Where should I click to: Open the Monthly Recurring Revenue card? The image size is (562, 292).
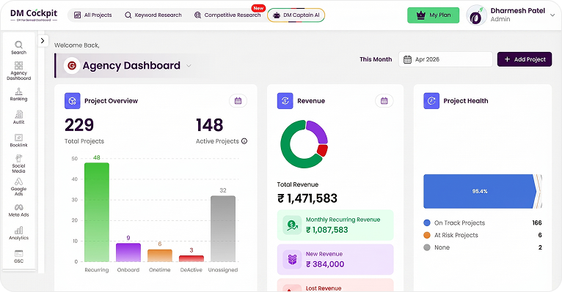click(335, 225)
